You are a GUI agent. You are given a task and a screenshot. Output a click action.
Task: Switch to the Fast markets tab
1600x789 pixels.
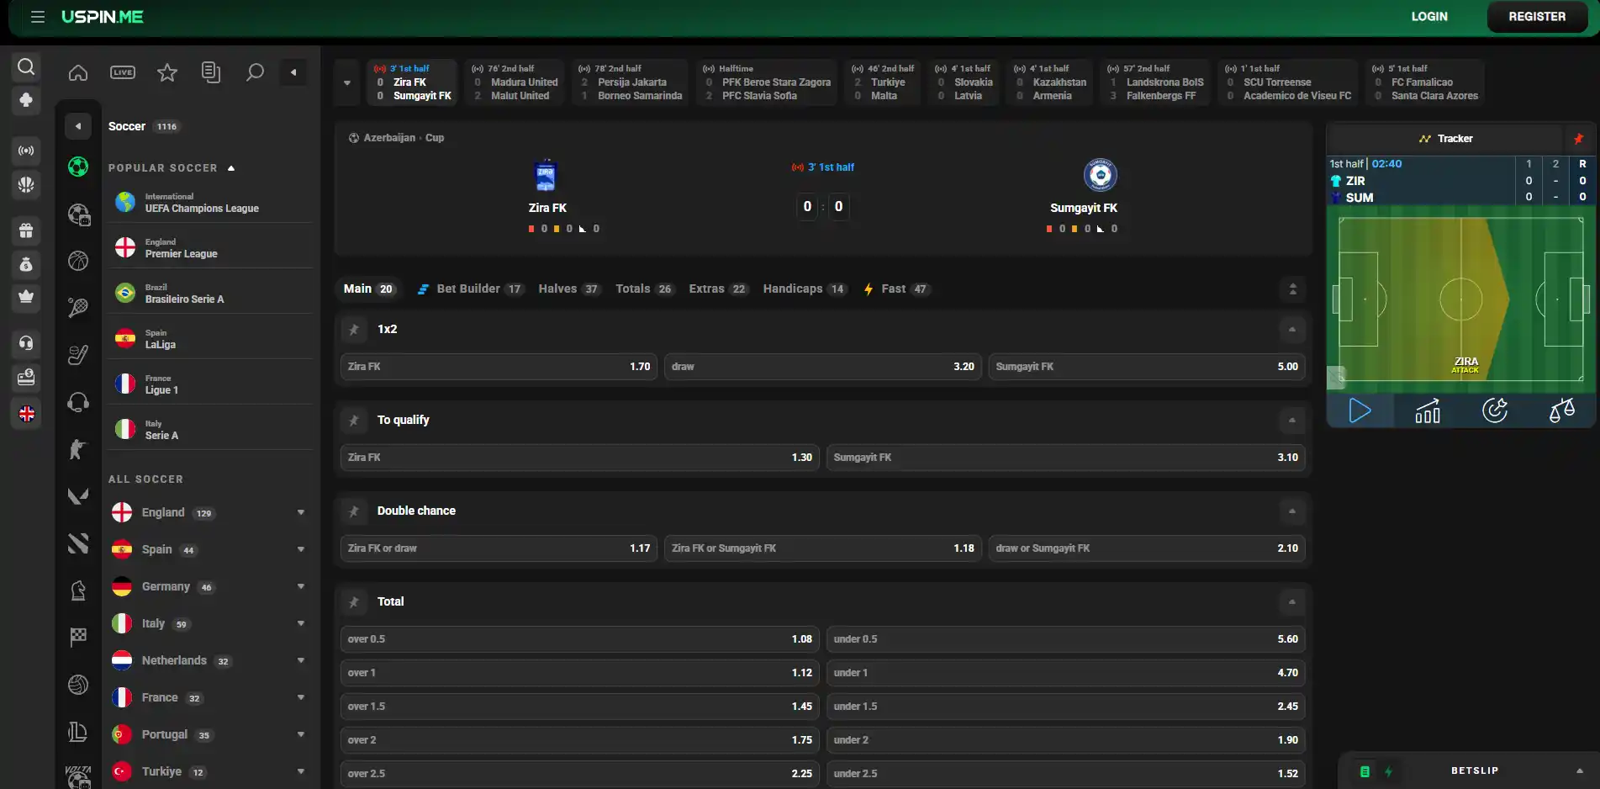tap(896, 289)
